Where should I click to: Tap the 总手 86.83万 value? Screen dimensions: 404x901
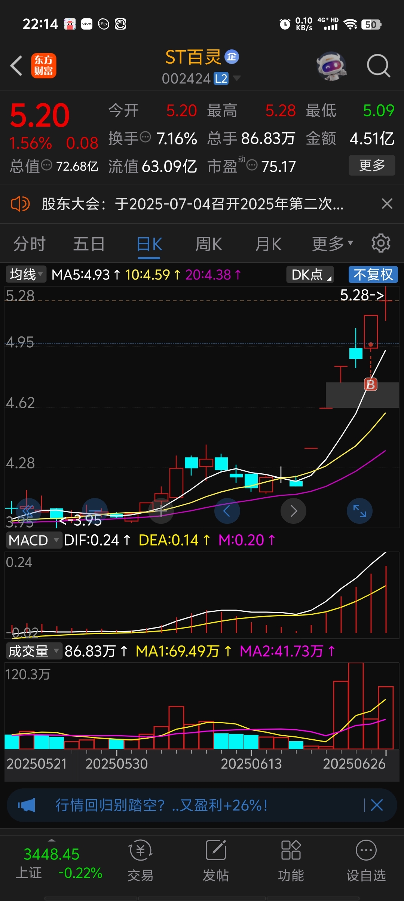[268, 138]
